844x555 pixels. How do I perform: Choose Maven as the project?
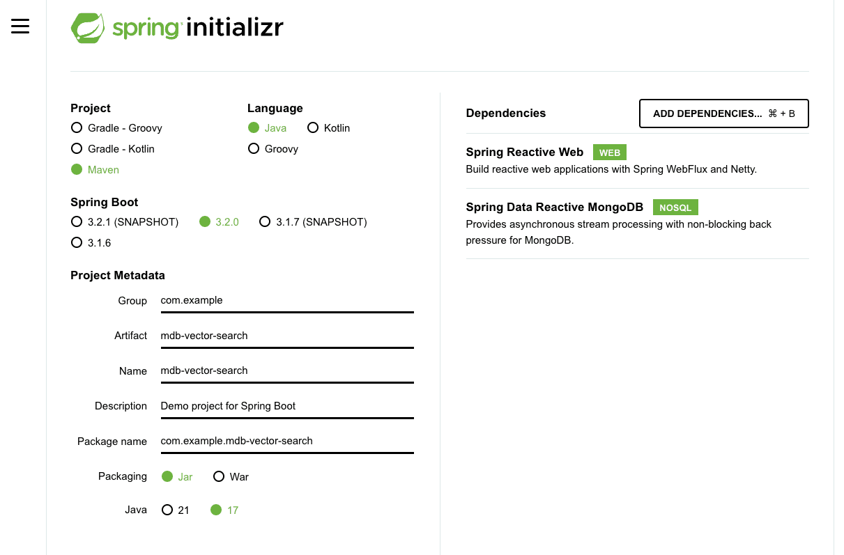click(77, 170)
